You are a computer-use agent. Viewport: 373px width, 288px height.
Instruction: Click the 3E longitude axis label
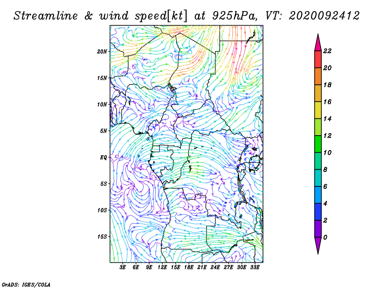coord(123,267)
